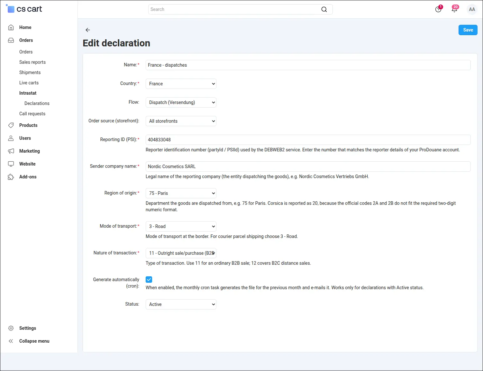
Task: Open the Home menu item
Action: pos(25,27)
